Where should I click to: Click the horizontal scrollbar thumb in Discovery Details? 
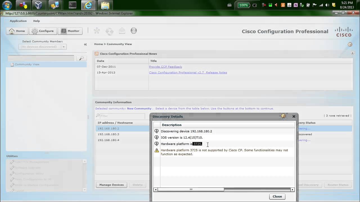[191, 190]
